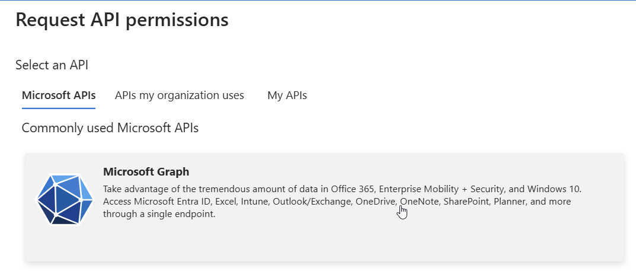Click the Commonly used Microsoft APIs heading
Viewport: 636px width, 271px height.
click(x=110, y=128)
